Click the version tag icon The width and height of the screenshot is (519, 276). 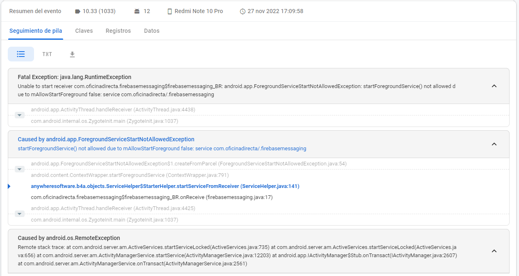tap(78, 11)
